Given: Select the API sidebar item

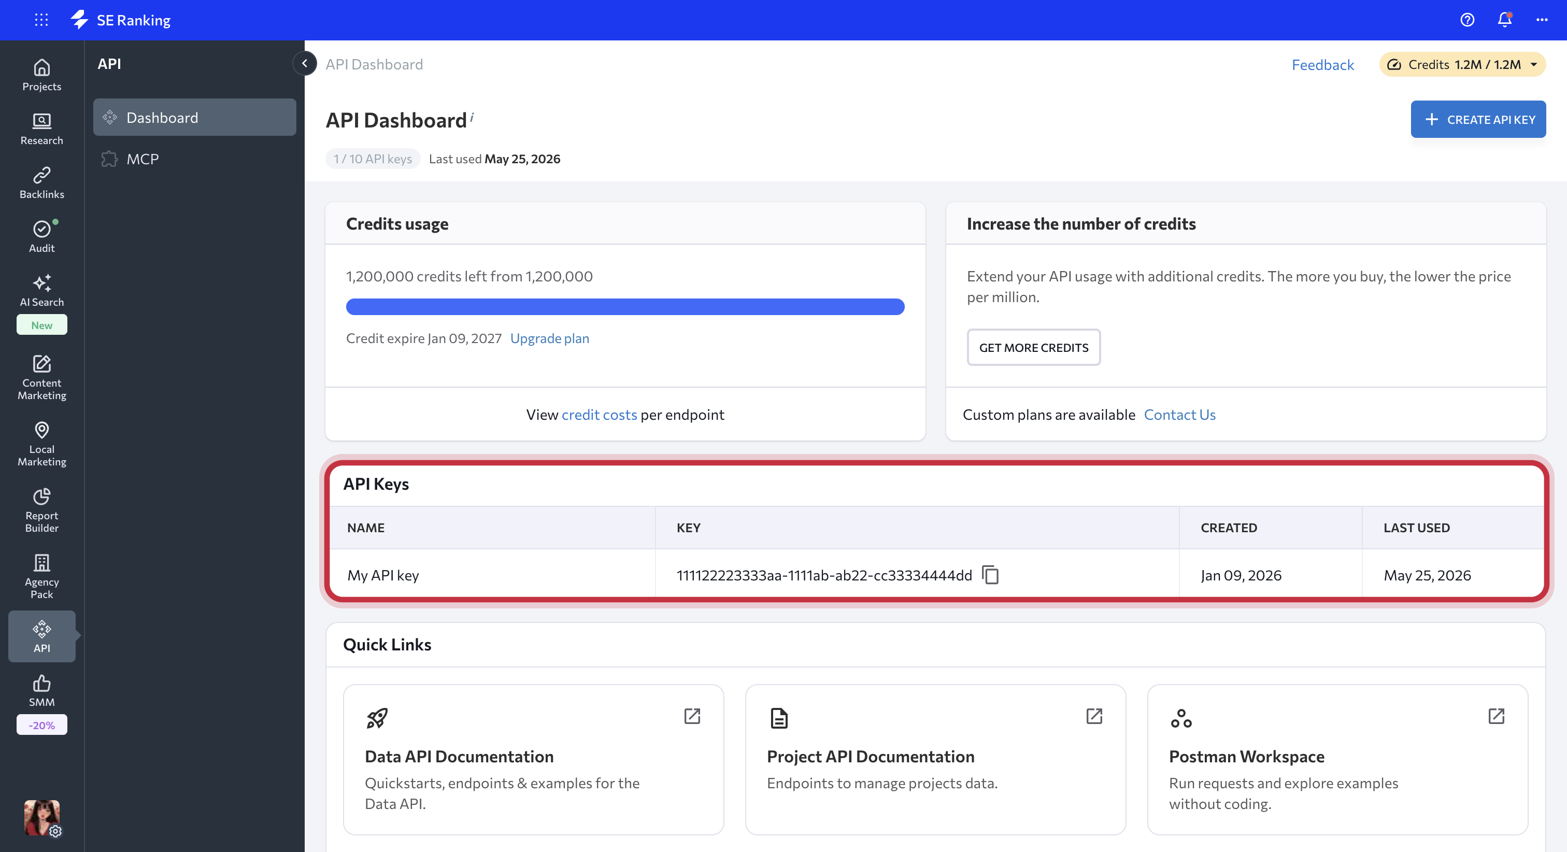Looking at the screenshot, I should point(41,636).
